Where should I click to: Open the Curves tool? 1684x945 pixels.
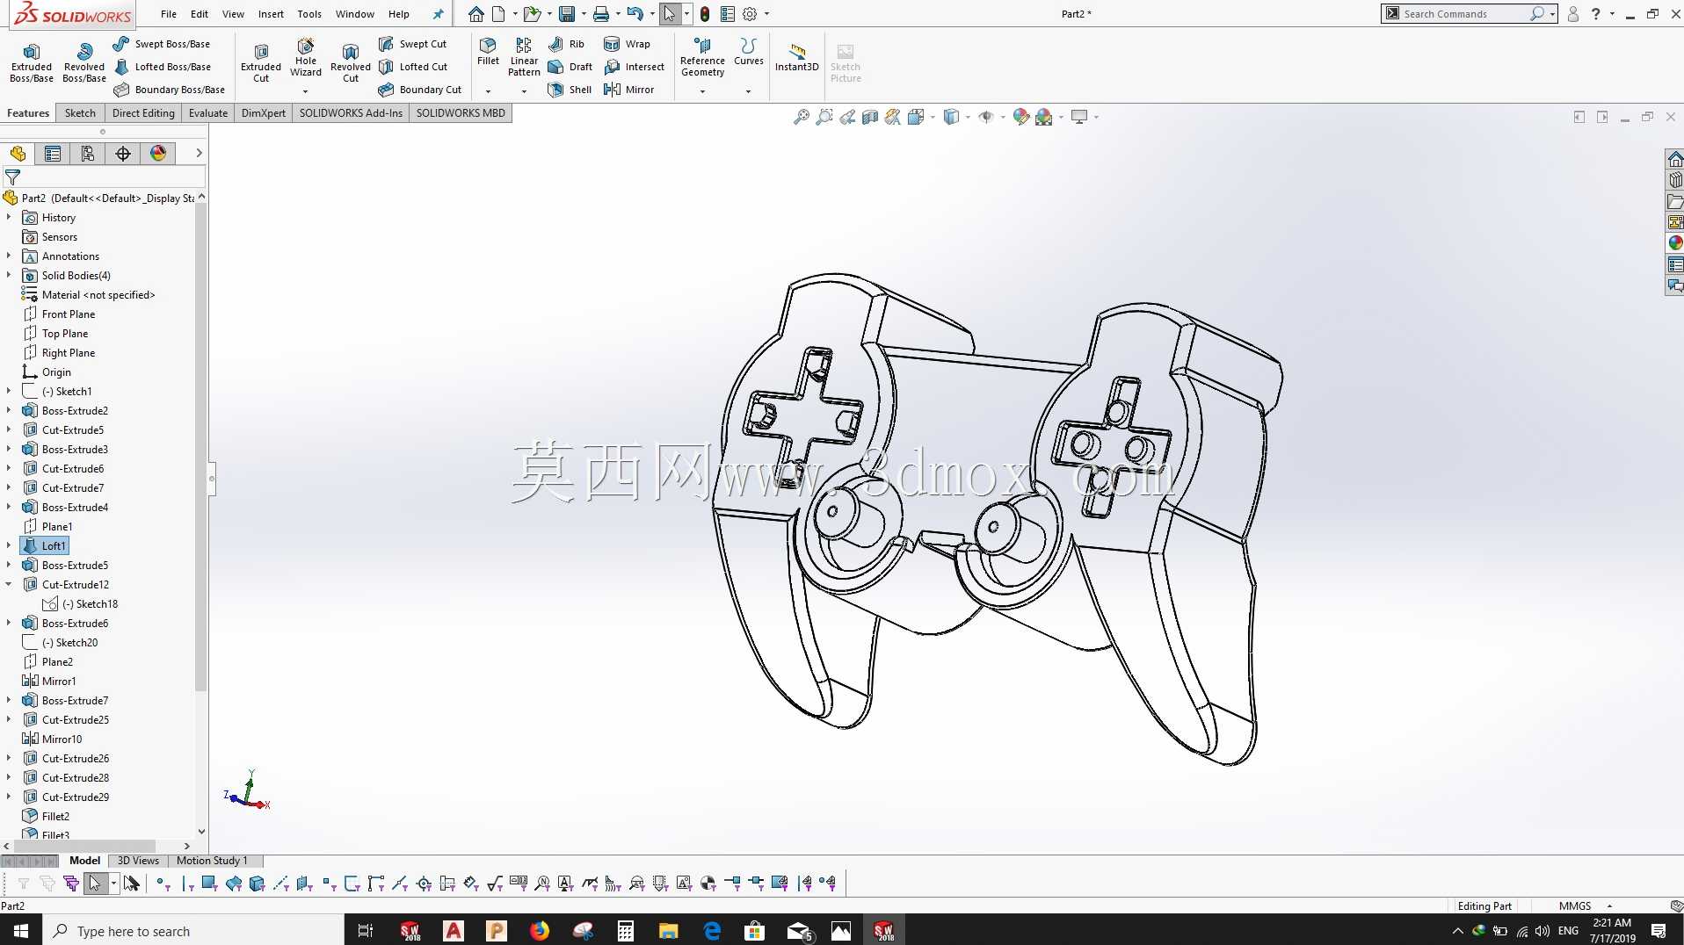click(x=749, y=52)
